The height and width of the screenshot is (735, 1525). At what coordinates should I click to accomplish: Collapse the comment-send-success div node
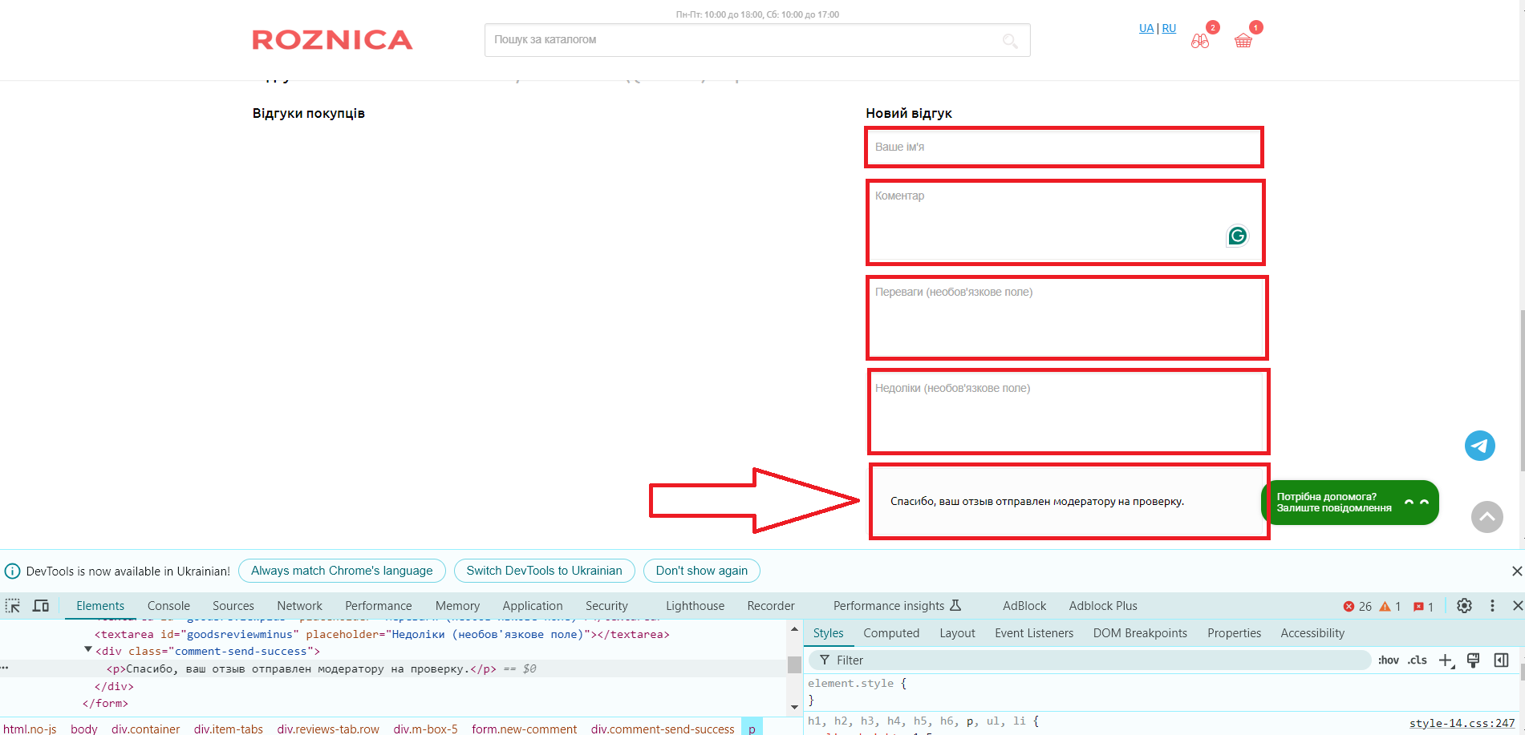pyautogui.click(x=88, y=651)
